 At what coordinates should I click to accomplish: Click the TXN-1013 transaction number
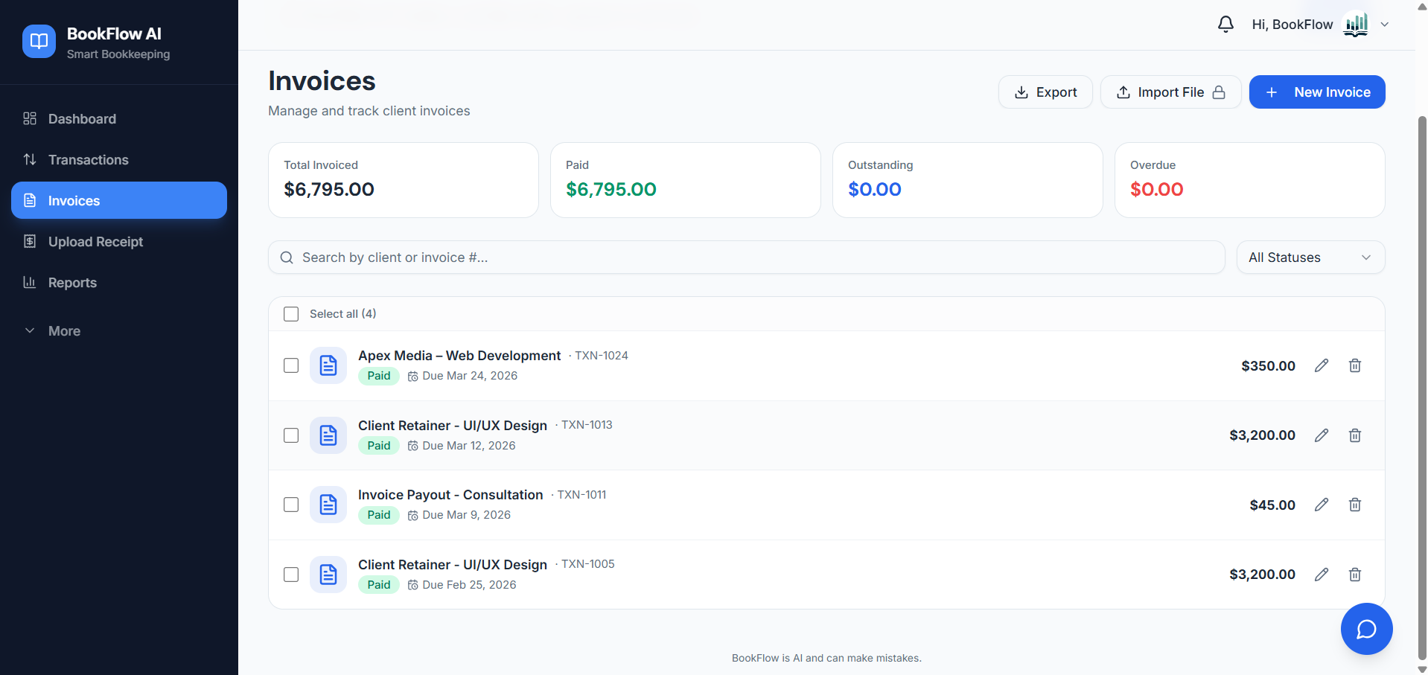pyautogui.click(x=587, y=425)
